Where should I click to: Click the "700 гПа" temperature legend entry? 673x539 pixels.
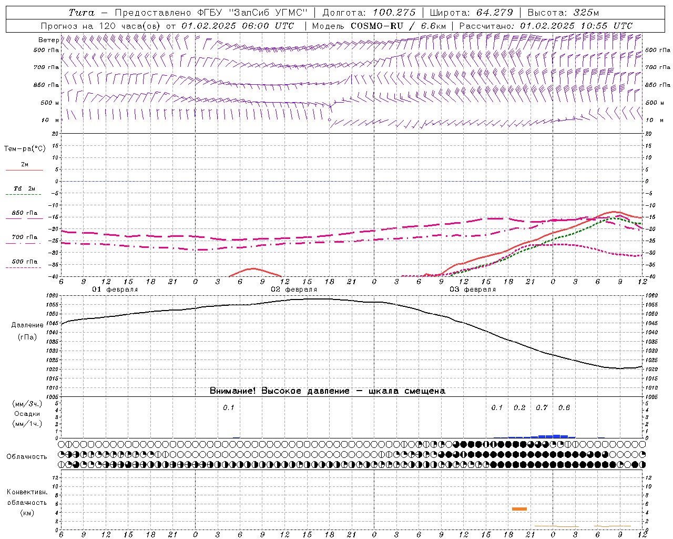tap(25, 237)
